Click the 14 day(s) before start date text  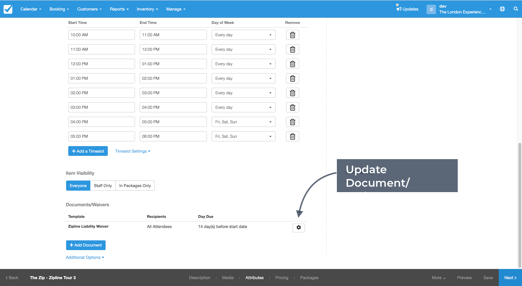[x=223, y=227]
